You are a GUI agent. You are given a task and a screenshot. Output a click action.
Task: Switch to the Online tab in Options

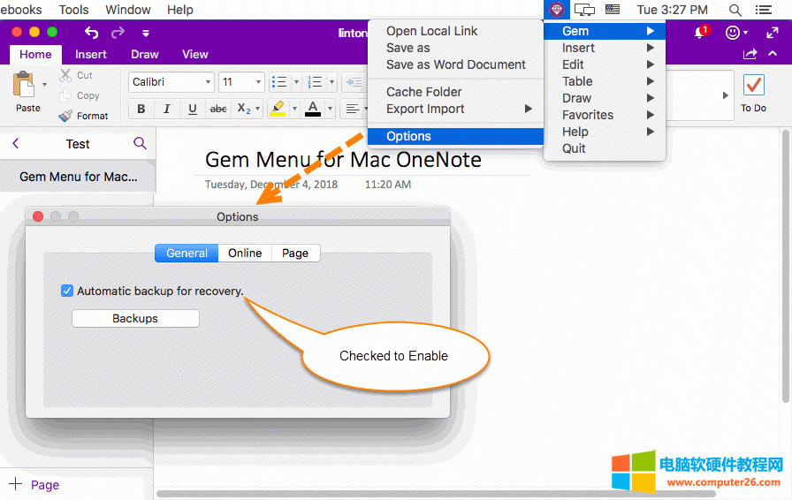245,253
